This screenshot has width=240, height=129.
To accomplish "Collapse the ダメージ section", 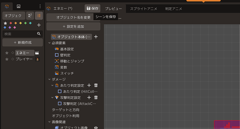I will (49, 80).
